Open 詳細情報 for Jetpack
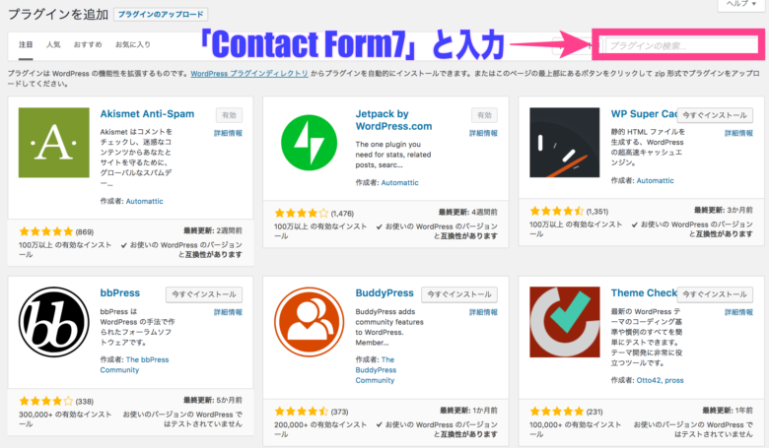The height and width of the screenshot is (448, 769). [x=483, y=133]
